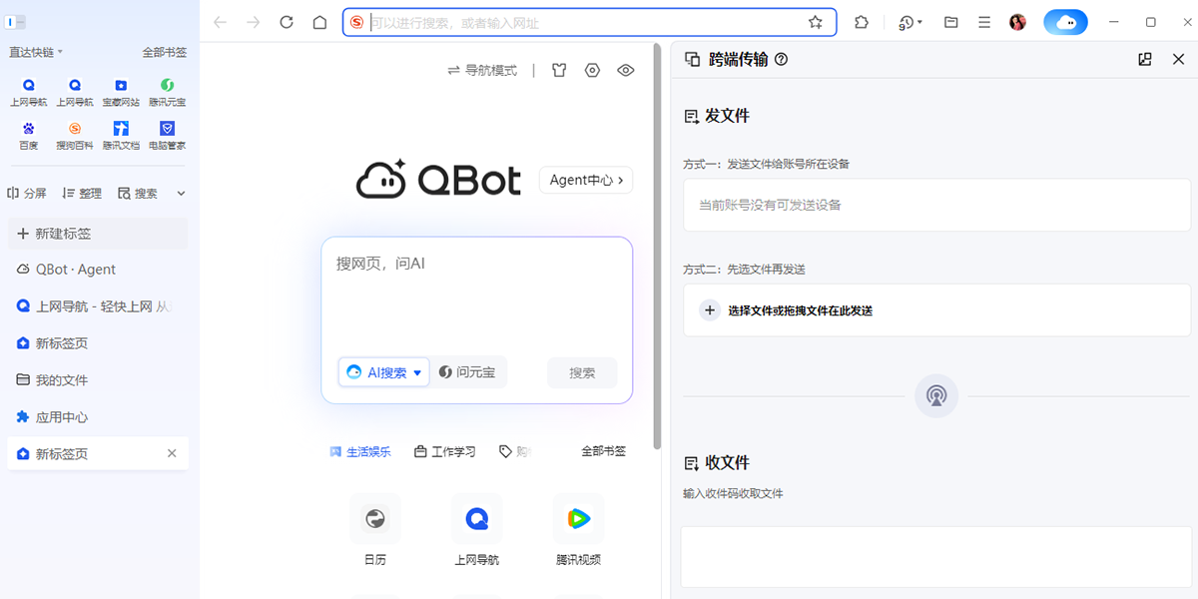The width and height of the screenshot is (1198, 599).
Task: Click 新建标签 to add a tab
Action: [x=97, y=234]
